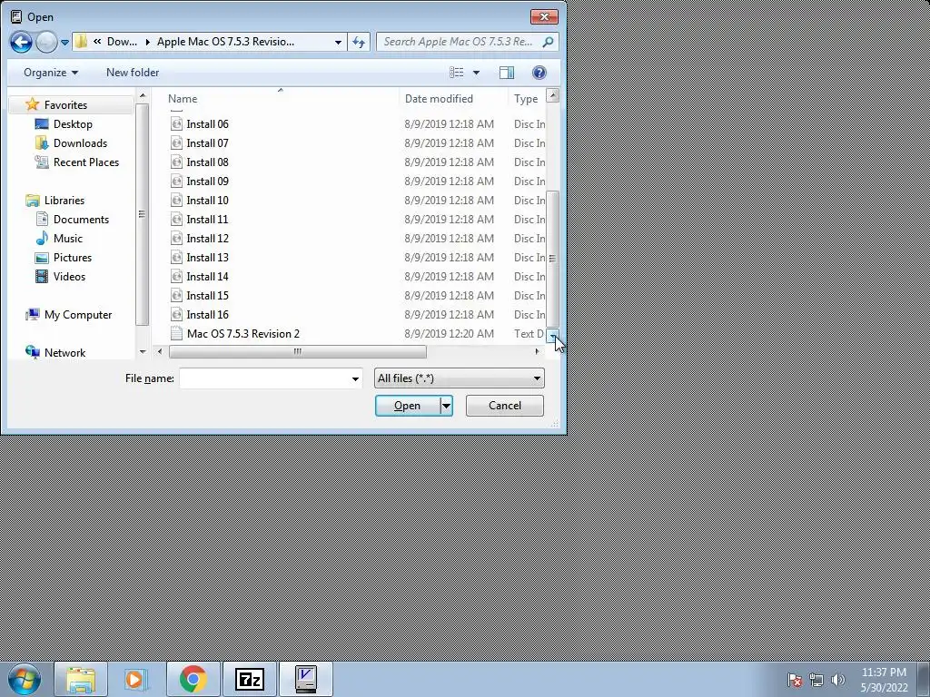Image resolution: width=930 pixels, height=697 pixels.
Task: Click the Downloads folder icon in the sidebar
Action: point(42,142)
